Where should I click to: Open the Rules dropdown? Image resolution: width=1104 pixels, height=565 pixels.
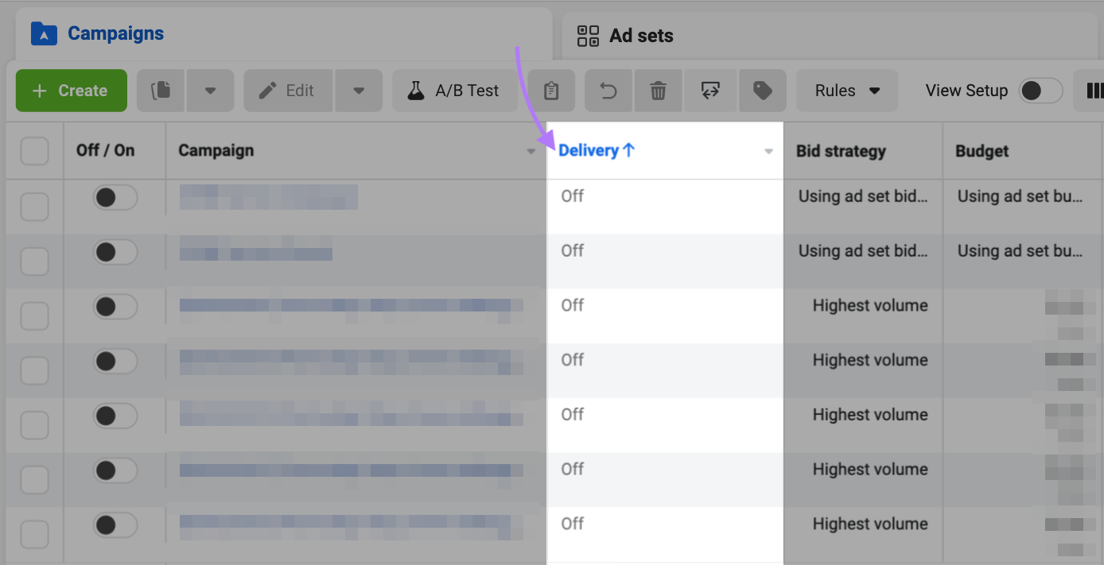click(x=845, y=90)
